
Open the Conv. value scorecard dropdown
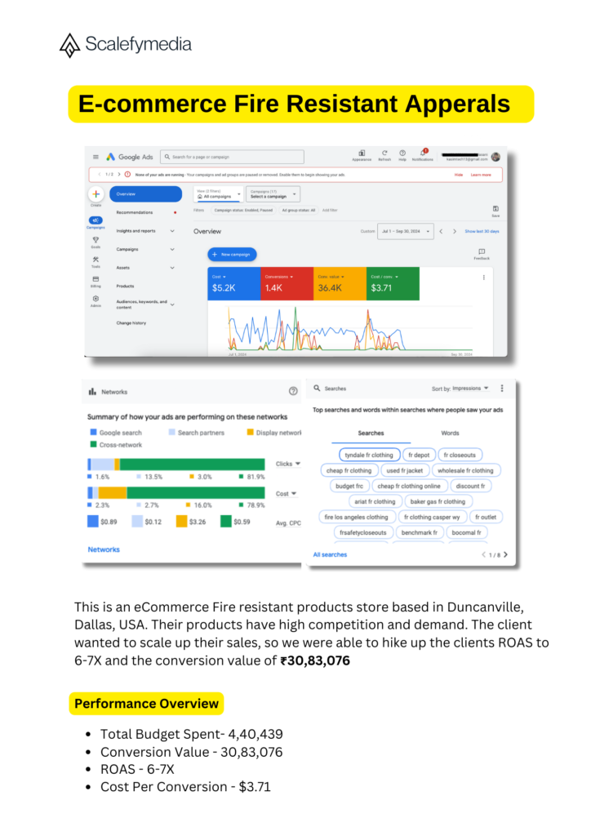tap(331, 277)
